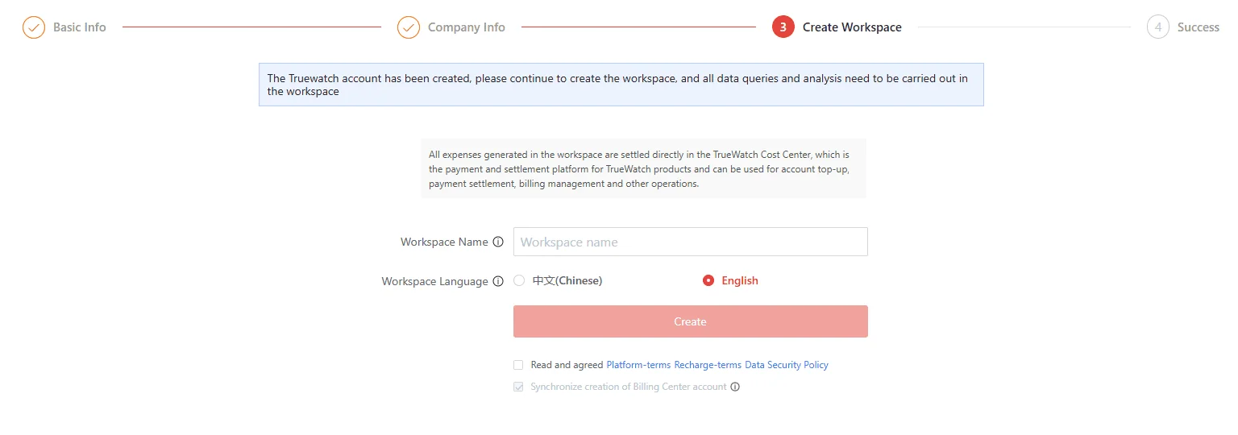
Task: Click the Workspace Name field label
Action: point(444,242)
